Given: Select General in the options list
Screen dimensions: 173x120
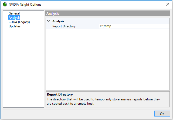Looking at the screenshot, I should click(14, 13).
